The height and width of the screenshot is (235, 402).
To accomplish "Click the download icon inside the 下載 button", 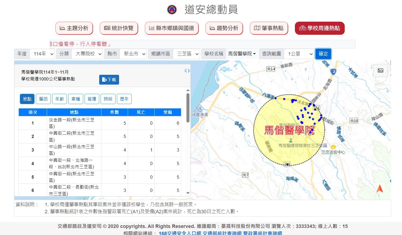I will pos(104,79).
